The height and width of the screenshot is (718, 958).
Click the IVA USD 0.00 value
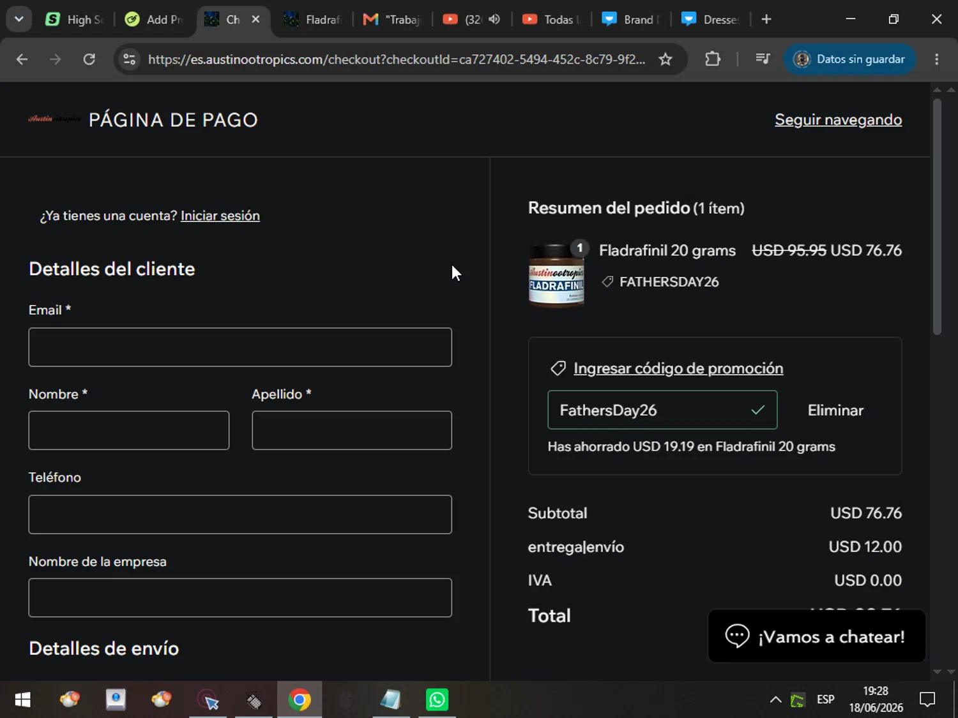pos(868,580)
